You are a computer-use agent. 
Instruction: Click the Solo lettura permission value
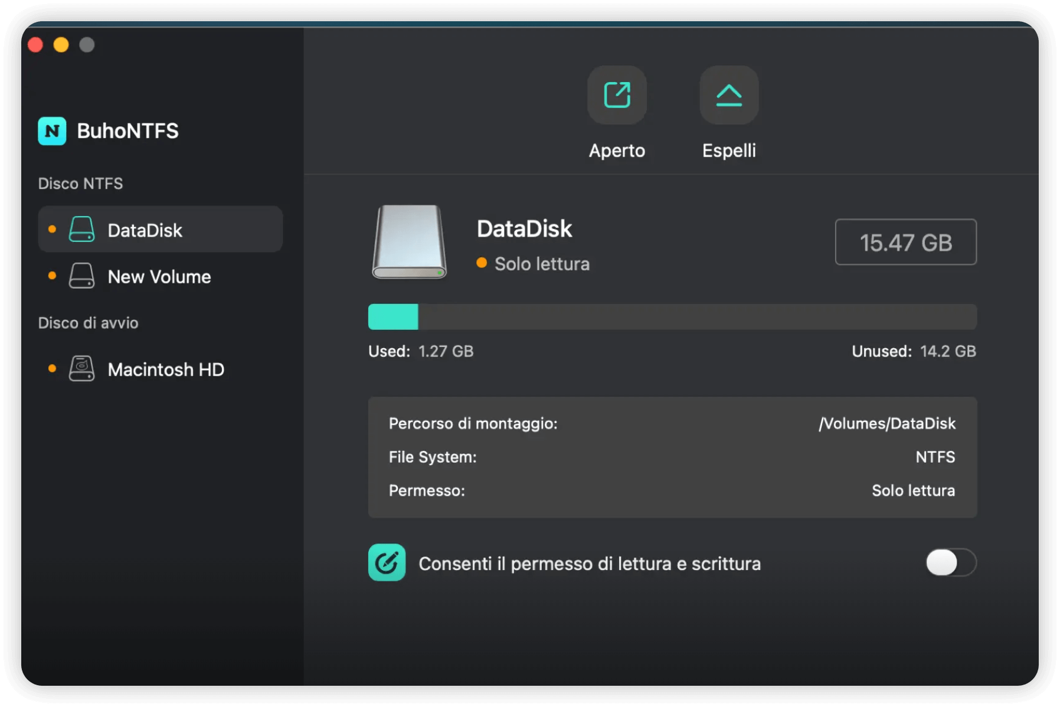913,490
